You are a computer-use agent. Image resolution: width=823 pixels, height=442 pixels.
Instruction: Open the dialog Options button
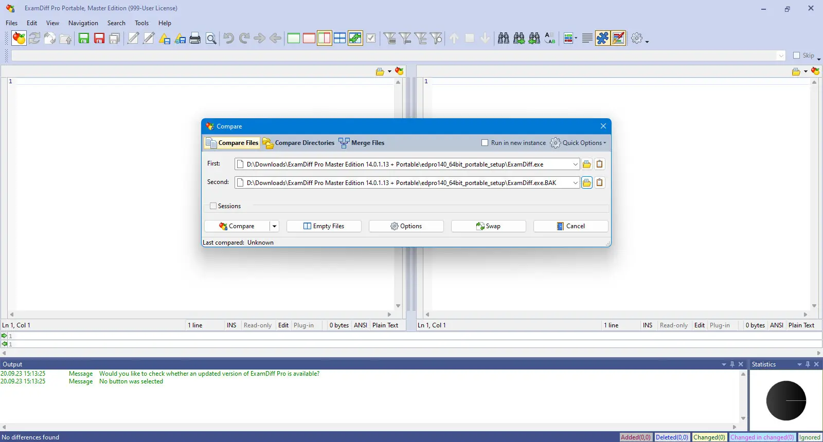click(x=406, y=226)
